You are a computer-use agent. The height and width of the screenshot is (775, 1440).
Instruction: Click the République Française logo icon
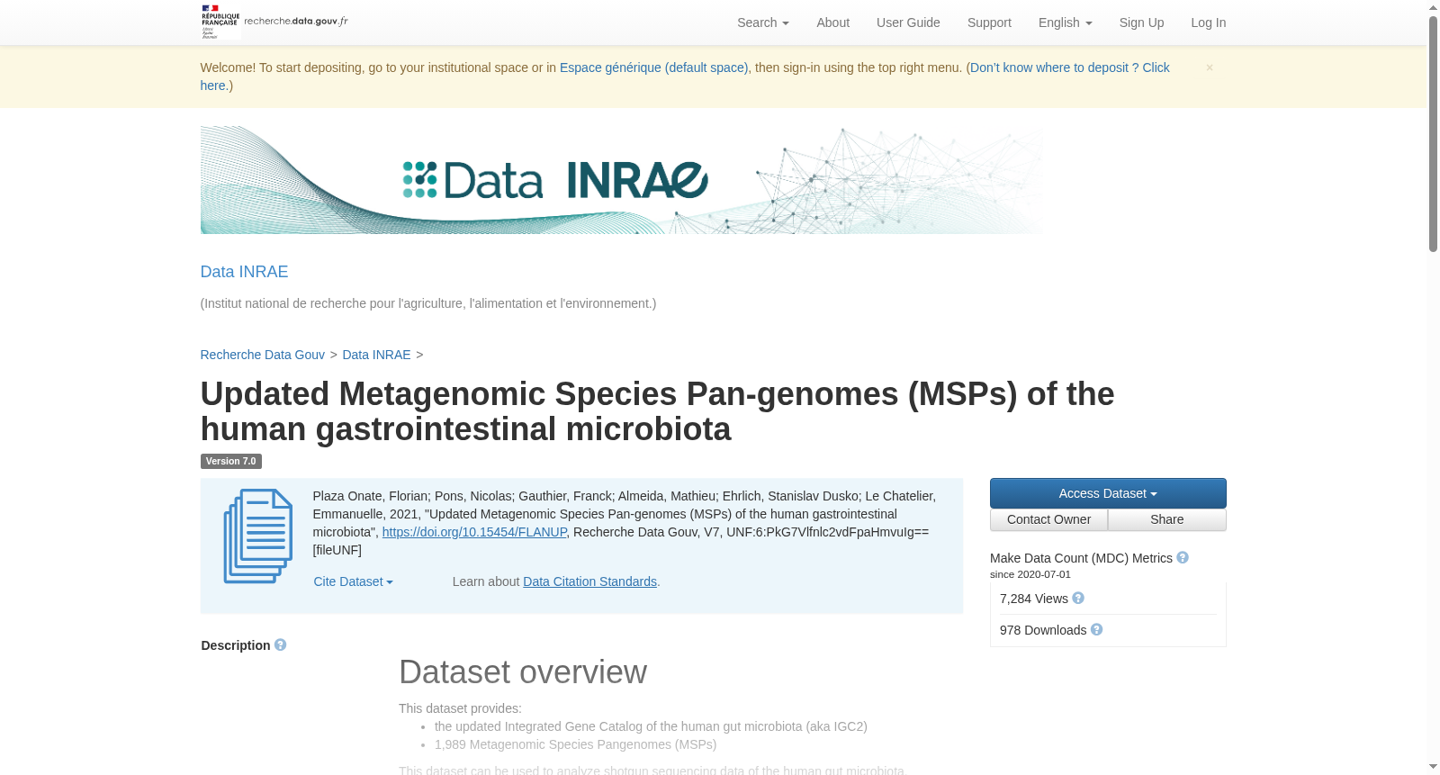pyautogui.click(x=220, y=23)
